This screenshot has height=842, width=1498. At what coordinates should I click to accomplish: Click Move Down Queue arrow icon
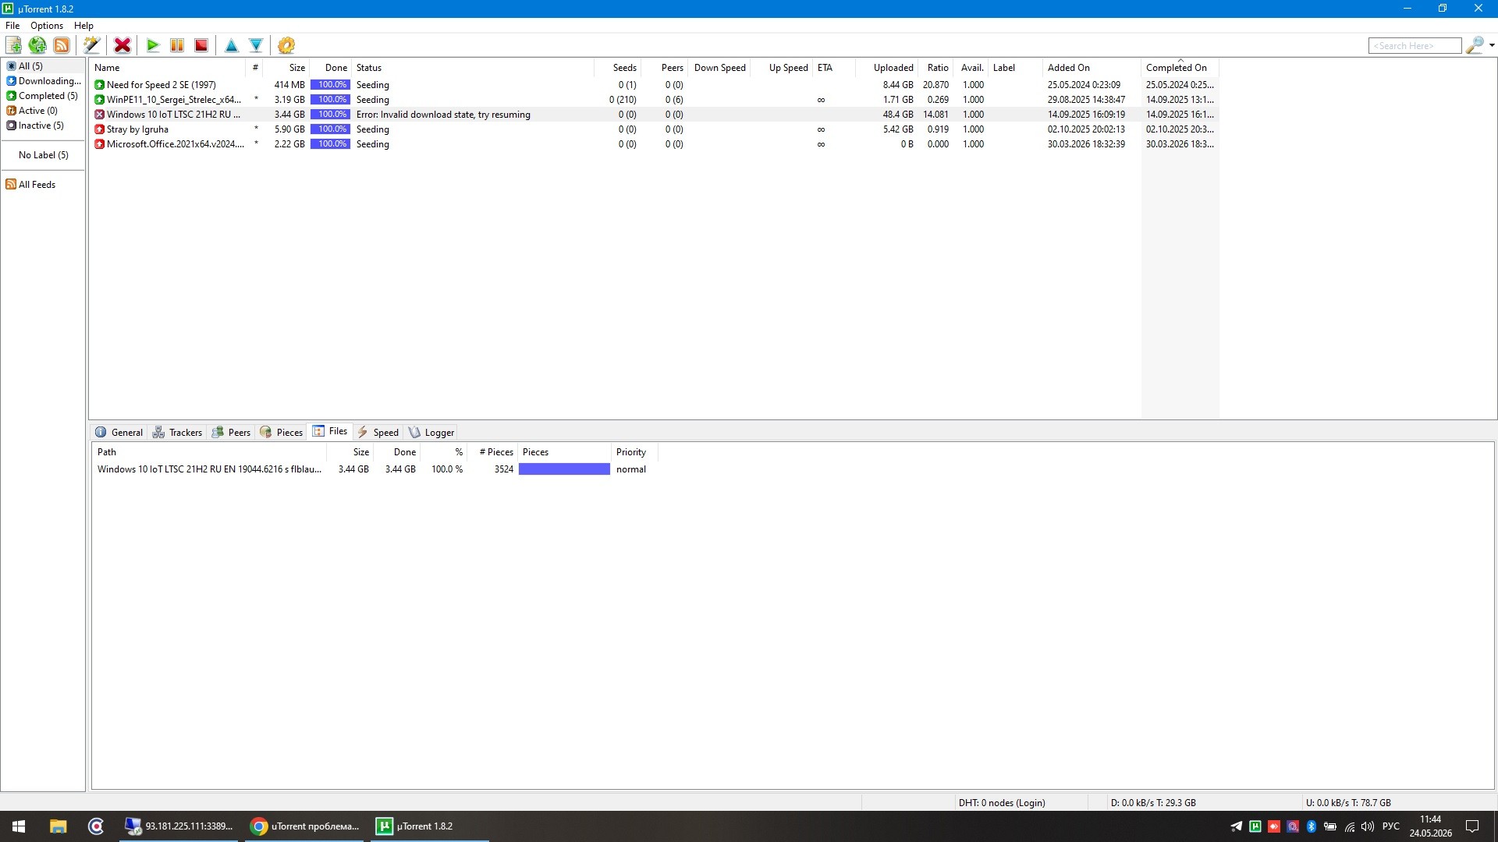(x=256, y=45)
